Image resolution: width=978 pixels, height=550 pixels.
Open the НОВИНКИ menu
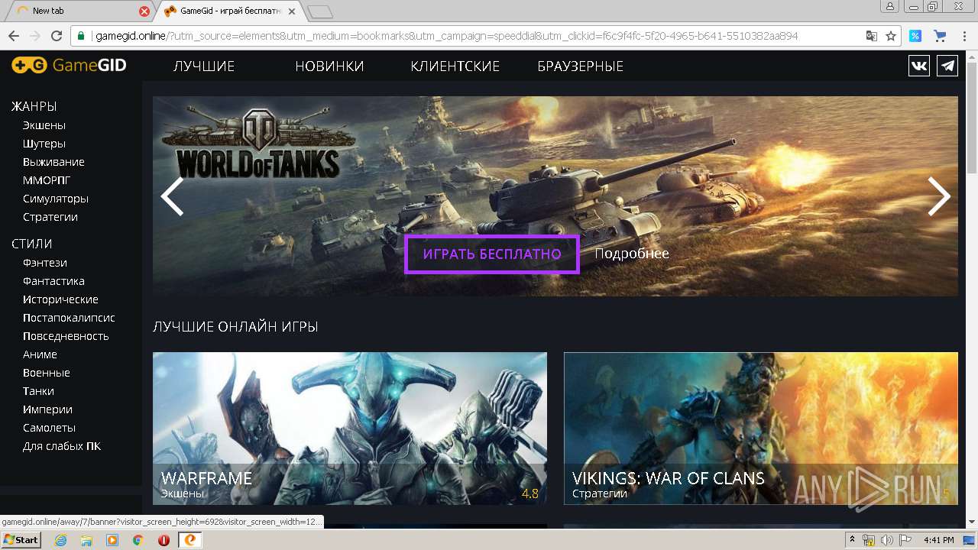click(x=329, y=66)
